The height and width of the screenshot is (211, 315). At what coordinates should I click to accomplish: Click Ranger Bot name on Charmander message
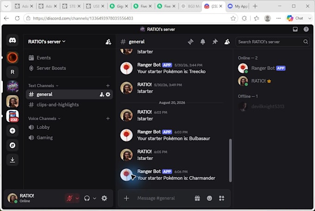point(149,172)
